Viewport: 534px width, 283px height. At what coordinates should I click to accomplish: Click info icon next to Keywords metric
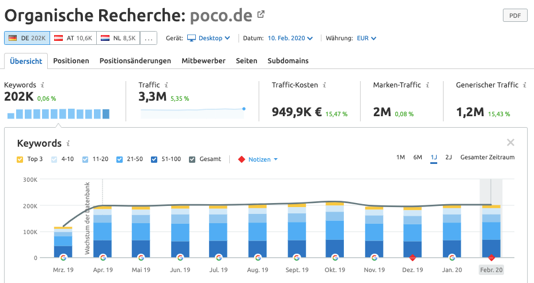click(x=43, y=85)
